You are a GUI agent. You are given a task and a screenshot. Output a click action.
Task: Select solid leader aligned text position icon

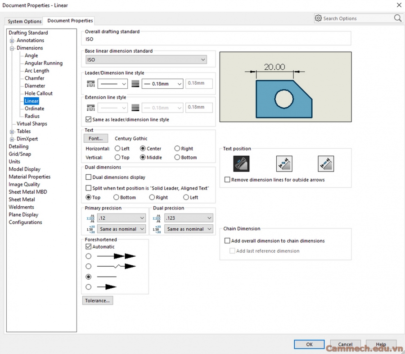(x=241, y=163)
